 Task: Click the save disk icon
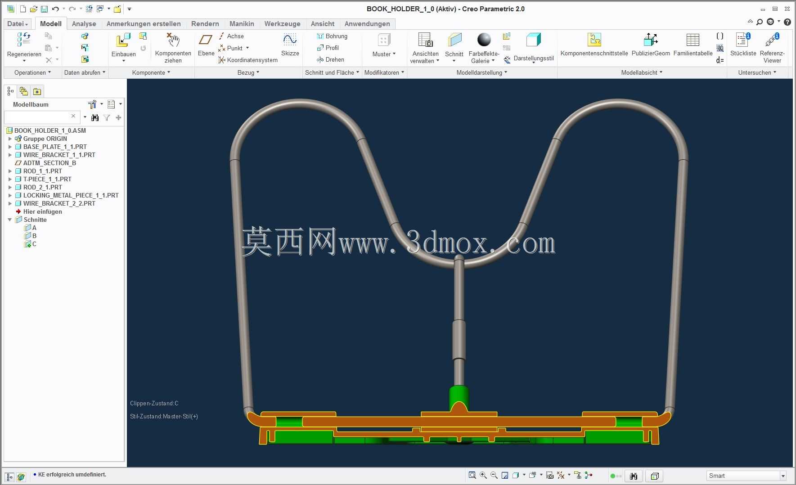pos(44,9)
